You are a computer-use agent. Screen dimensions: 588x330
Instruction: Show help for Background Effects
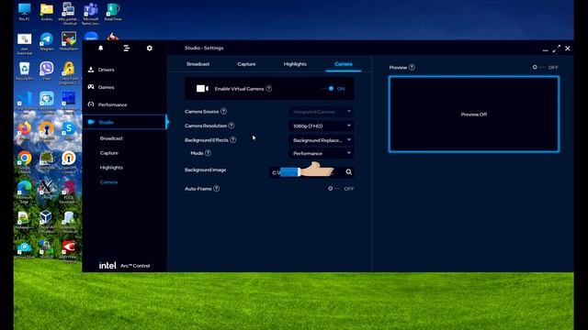pyautogui.click(x=232, y=140)
